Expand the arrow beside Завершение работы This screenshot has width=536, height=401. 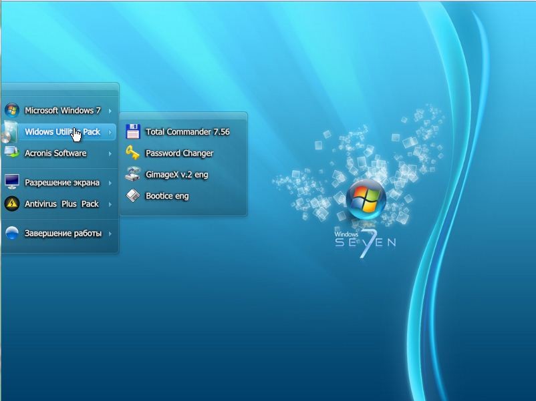coord(110,234)
